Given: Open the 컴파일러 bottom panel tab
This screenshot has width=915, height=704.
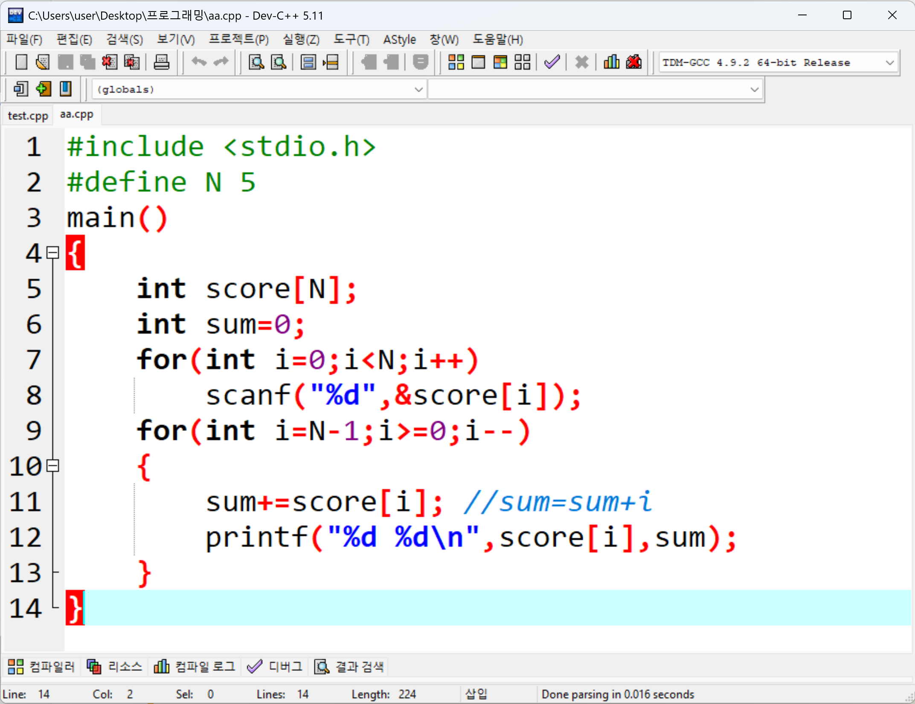Looking at the screenshot, I should tap(41, 666).
